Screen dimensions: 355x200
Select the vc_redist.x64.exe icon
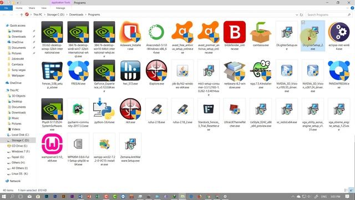[x=287, y=109]
